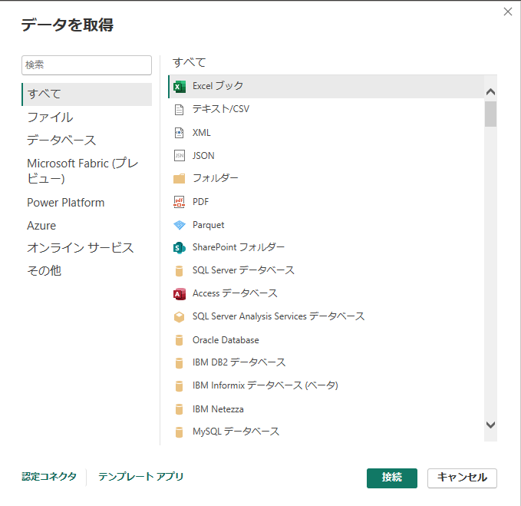The width and height of the screenshot is (521, 506).
Task: Click the SQL Server データベース cylinder icon
Action: click(x=179, y=271)
